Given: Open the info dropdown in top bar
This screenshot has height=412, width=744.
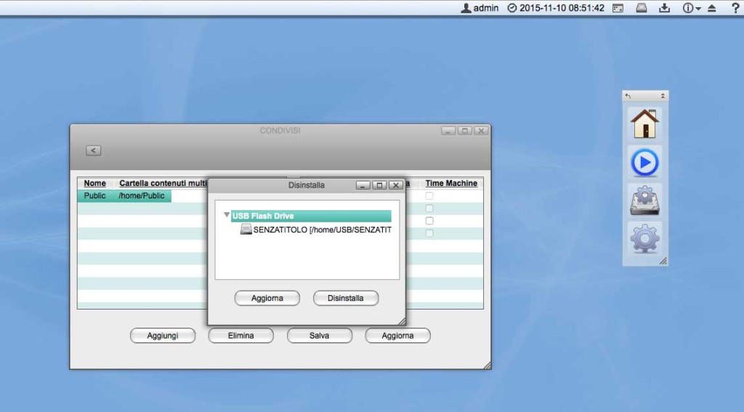Looking at the screenshot, I should click(692, 8).
